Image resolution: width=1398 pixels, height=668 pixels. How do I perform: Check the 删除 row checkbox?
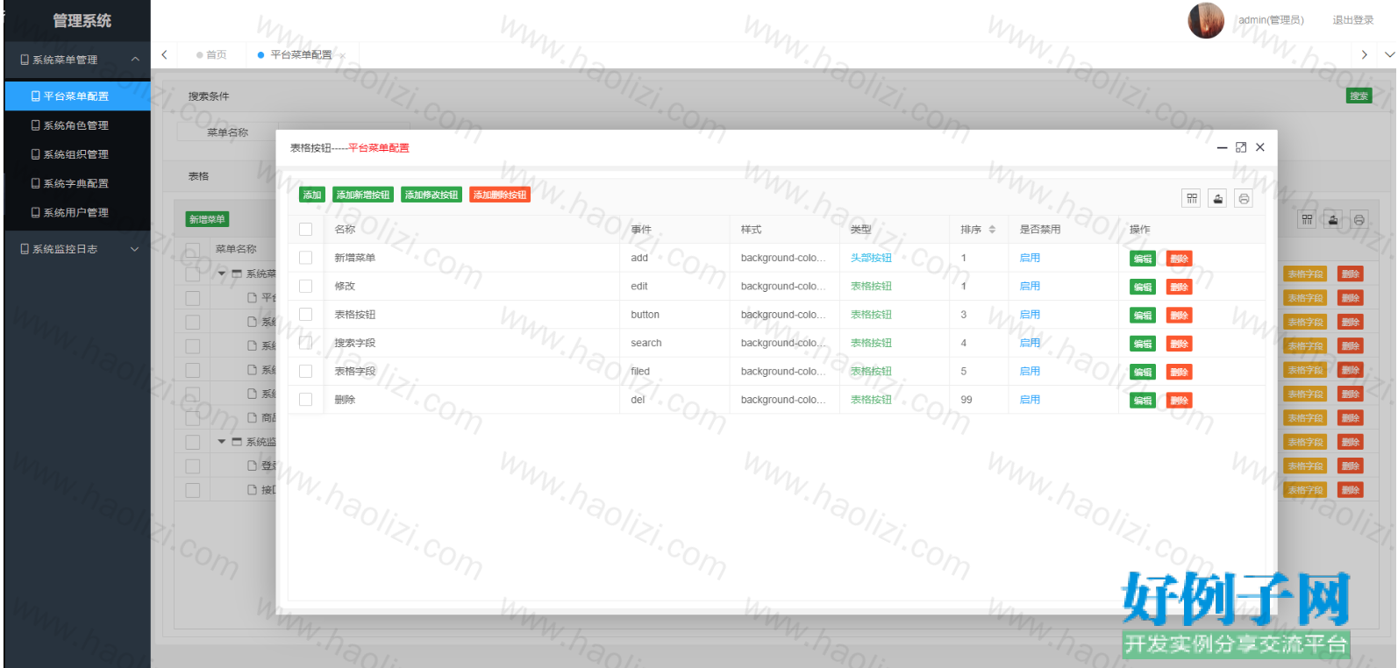[x=305, y=399]
